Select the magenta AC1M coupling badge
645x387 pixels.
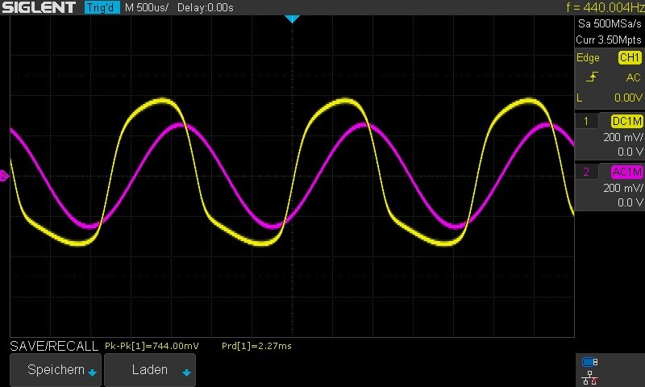(627, 172)
